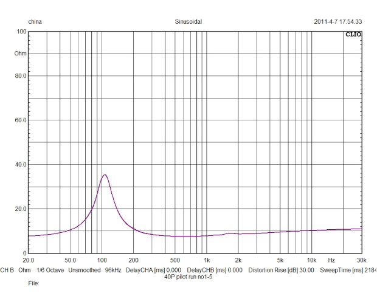
Task: Click the 30k frequency axis label
Action: (362, 260)
